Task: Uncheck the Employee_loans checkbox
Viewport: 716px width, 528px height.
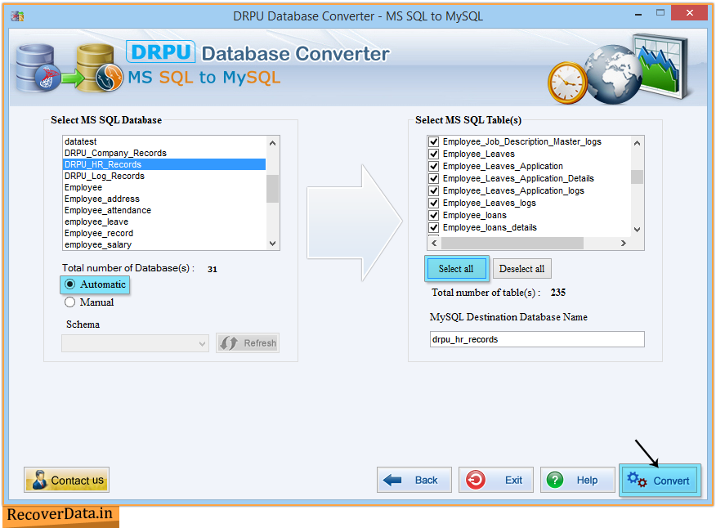Action: [434, 215]
